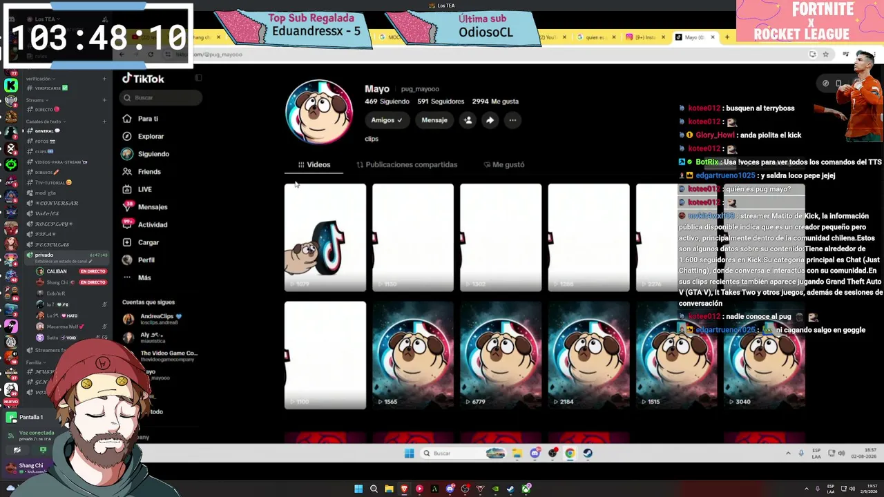Open Mayo's pug profile picture
This screenshot has width=884, height=497.
coord(319,112)
